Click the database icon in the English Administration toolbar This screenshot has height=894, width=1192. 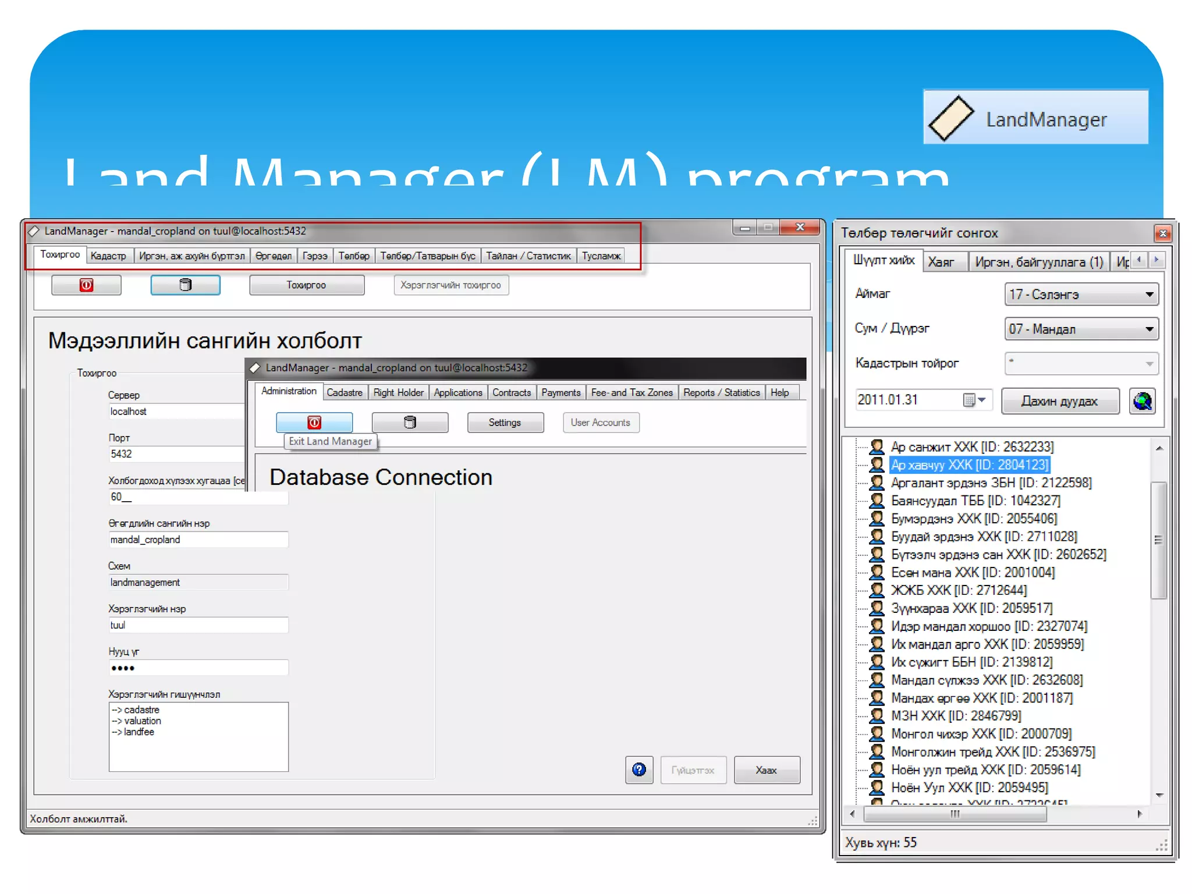(x=410, y=422)
